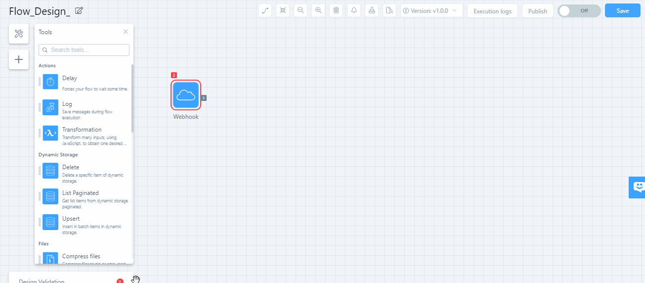
Task: Click the plus add button
Action: [19, 59]
